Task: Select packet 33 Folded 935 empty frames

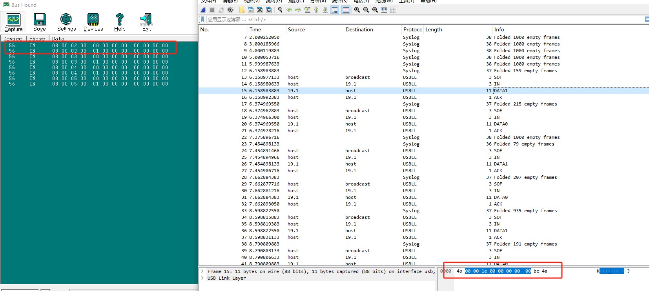Action: tap(424, 211)
